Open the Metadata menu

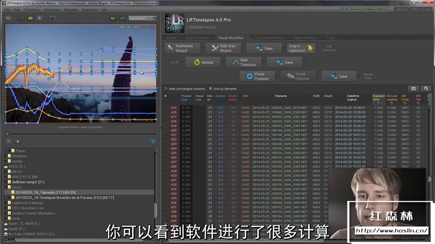click(x=71, y=9)
